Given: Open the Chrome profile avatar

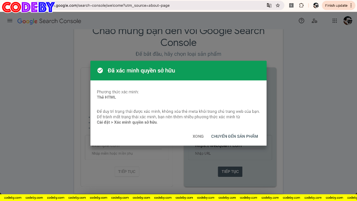Looking at the screenshot, I should [316, 6].
